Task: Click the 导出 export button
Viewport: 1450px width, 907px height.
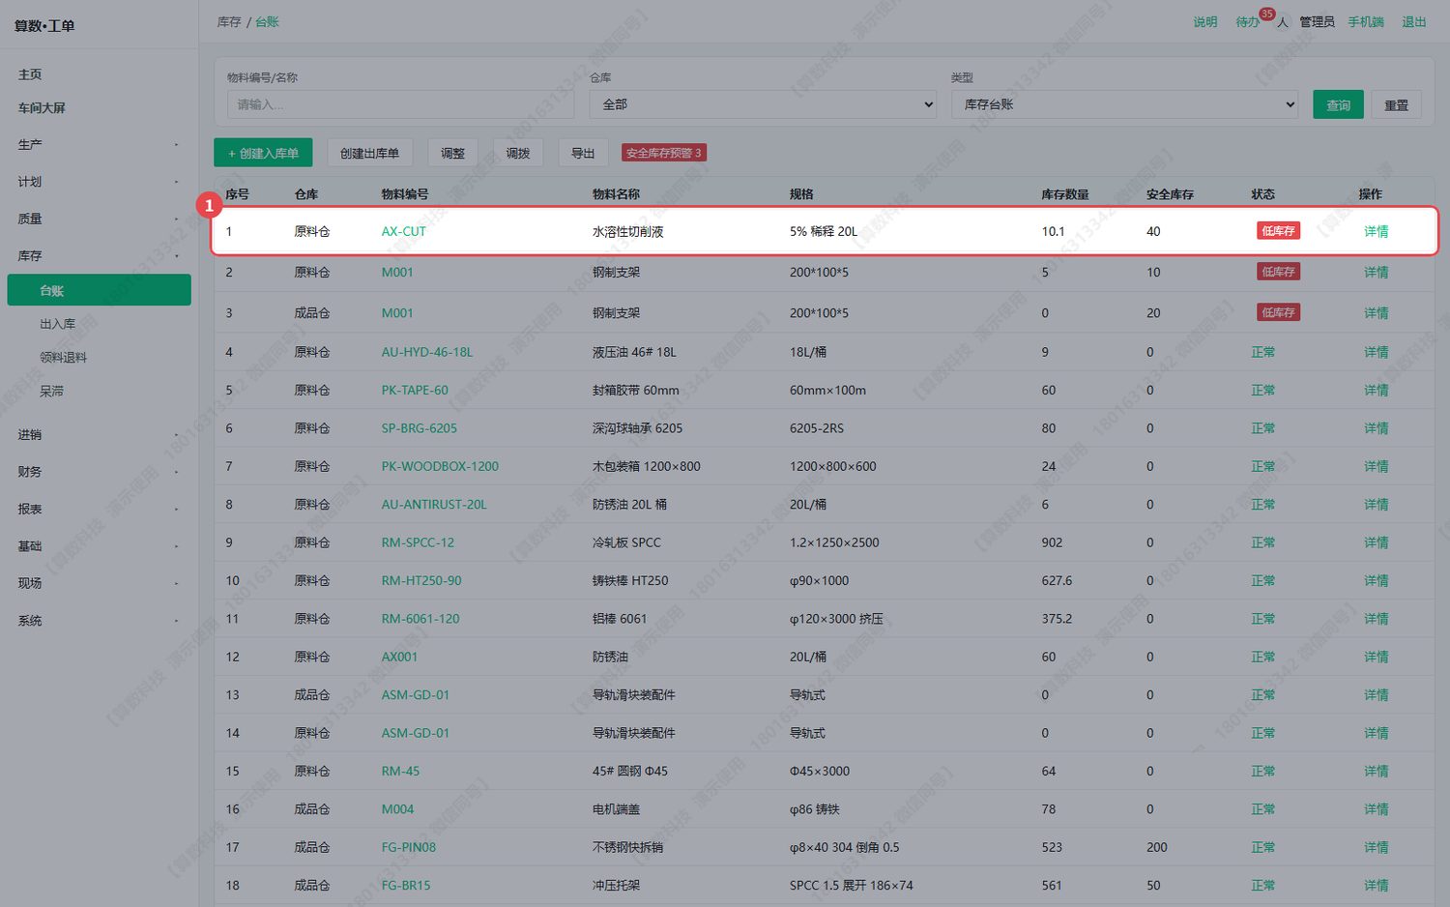Action: 583,153
